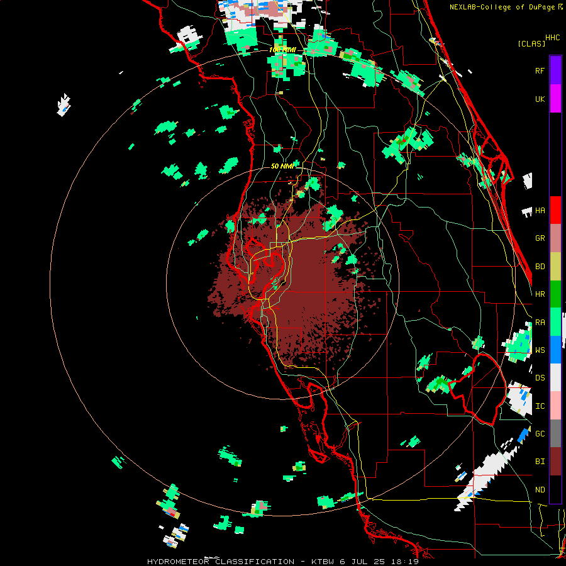The height and width of the screenshot is (566, 566).
Task: Click the yellow BD legend color swatch
Action: [555, 266]
